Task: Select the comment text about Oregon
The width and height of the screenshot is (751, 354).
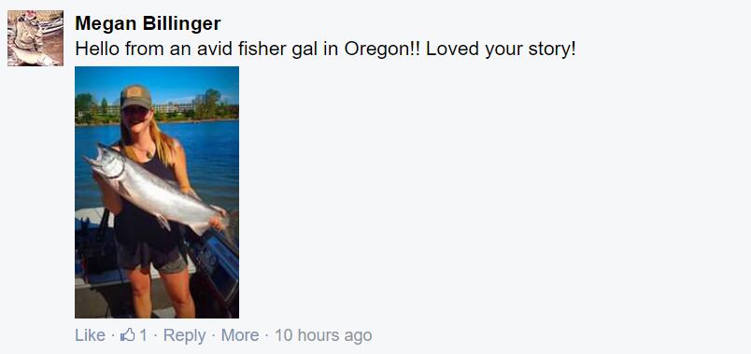Action: [x=325, y=50]
